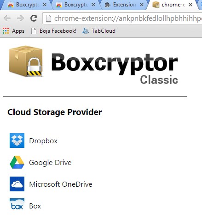The height and width of the screenshot is (220, 202).
Task: Click the Microsoft OneDrive text label
Action: click(x=61, y=184)
